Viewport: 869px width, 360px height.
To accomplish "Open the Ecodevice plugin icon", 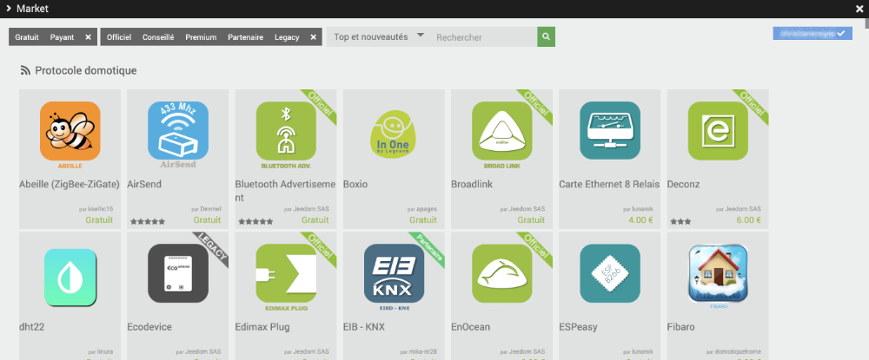I will (178, 274).
